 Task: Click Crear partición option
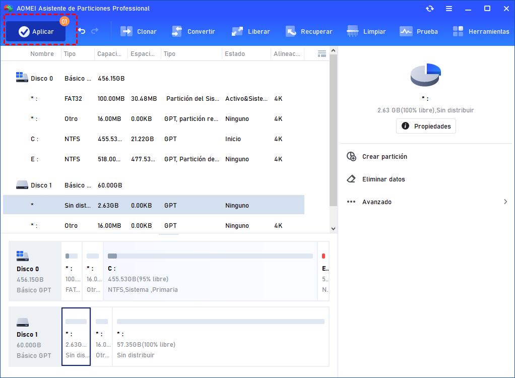[384, 157]
